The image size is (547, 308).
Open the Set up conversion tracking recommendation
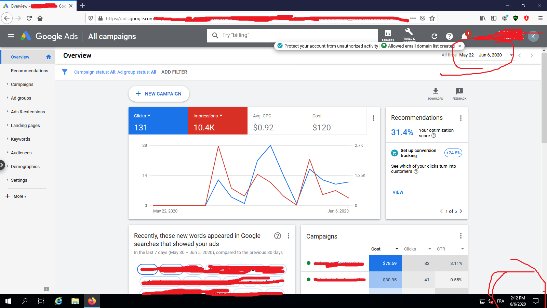(x=418, y=153)
